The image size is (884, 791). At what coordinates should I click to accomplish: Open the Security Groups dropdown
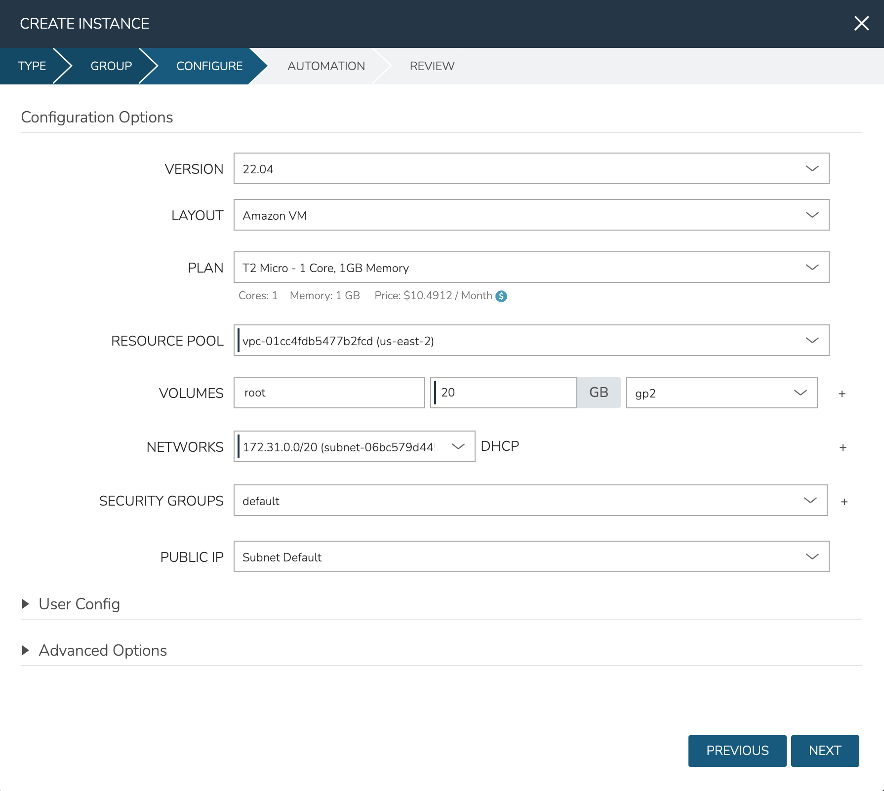530,501
